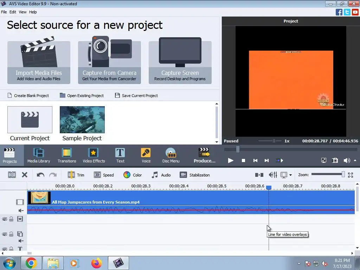Open Chrome from the taskbar

coord(31,263)
